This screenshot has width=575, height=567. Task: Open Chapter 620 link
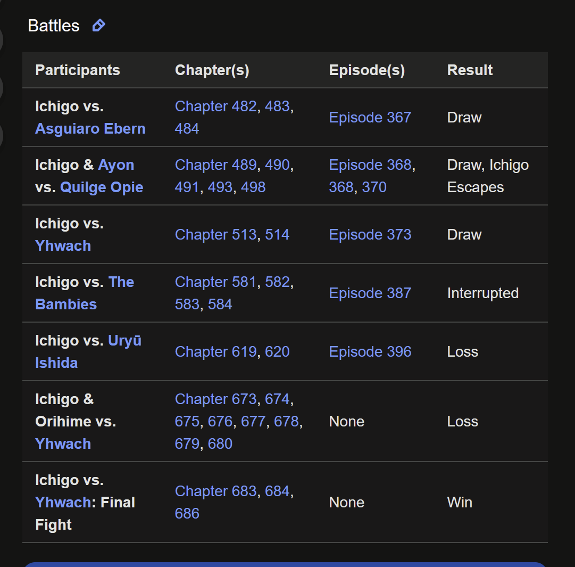[277, 352]
